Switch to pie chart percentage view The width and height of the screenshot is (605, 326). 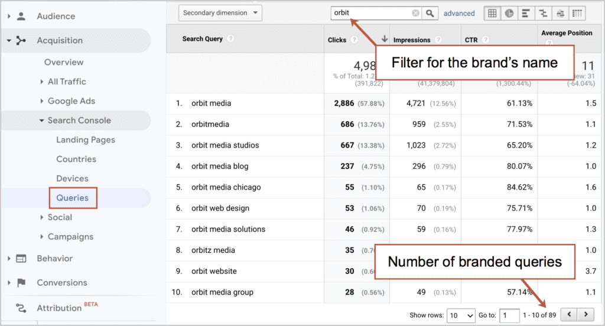coord(509,13)
